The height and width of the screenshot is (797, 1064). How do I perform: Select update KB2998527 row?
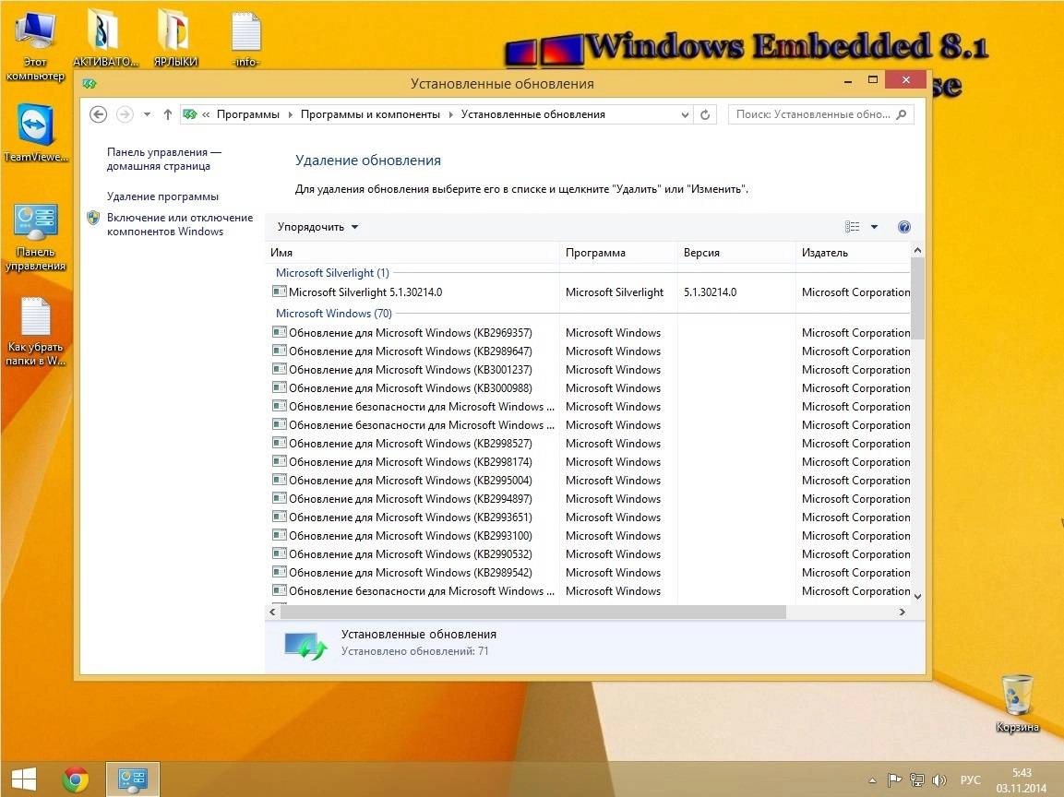[589, 444]
